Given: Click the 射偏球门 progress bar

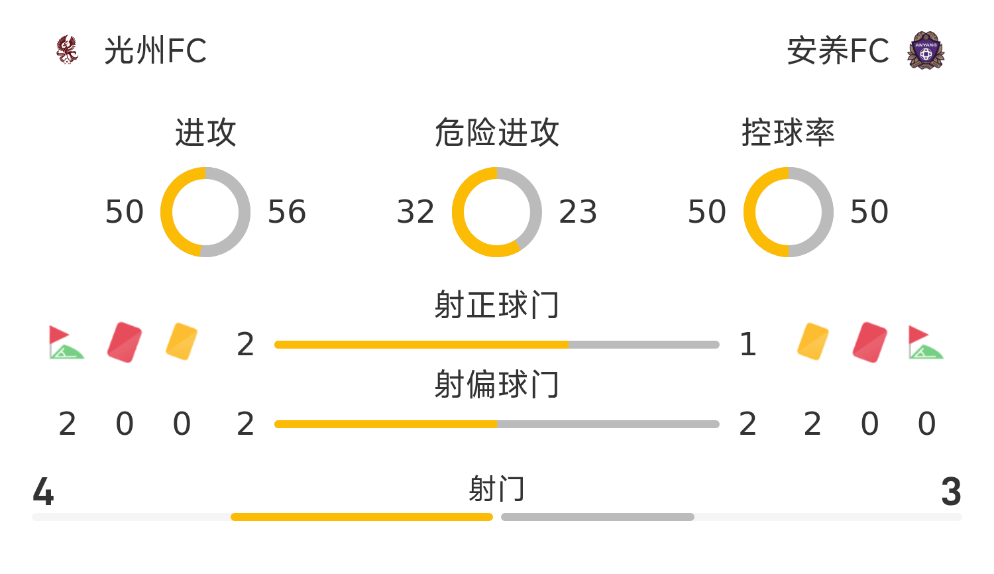Looking at the screenshot, I should (x=497, y=424).
